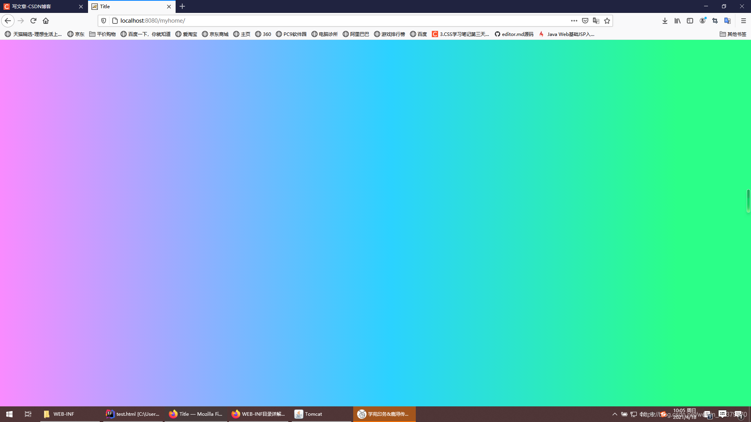
Task: Open the 百度一下，你就知道 bookmark
Action: (146, 34)
